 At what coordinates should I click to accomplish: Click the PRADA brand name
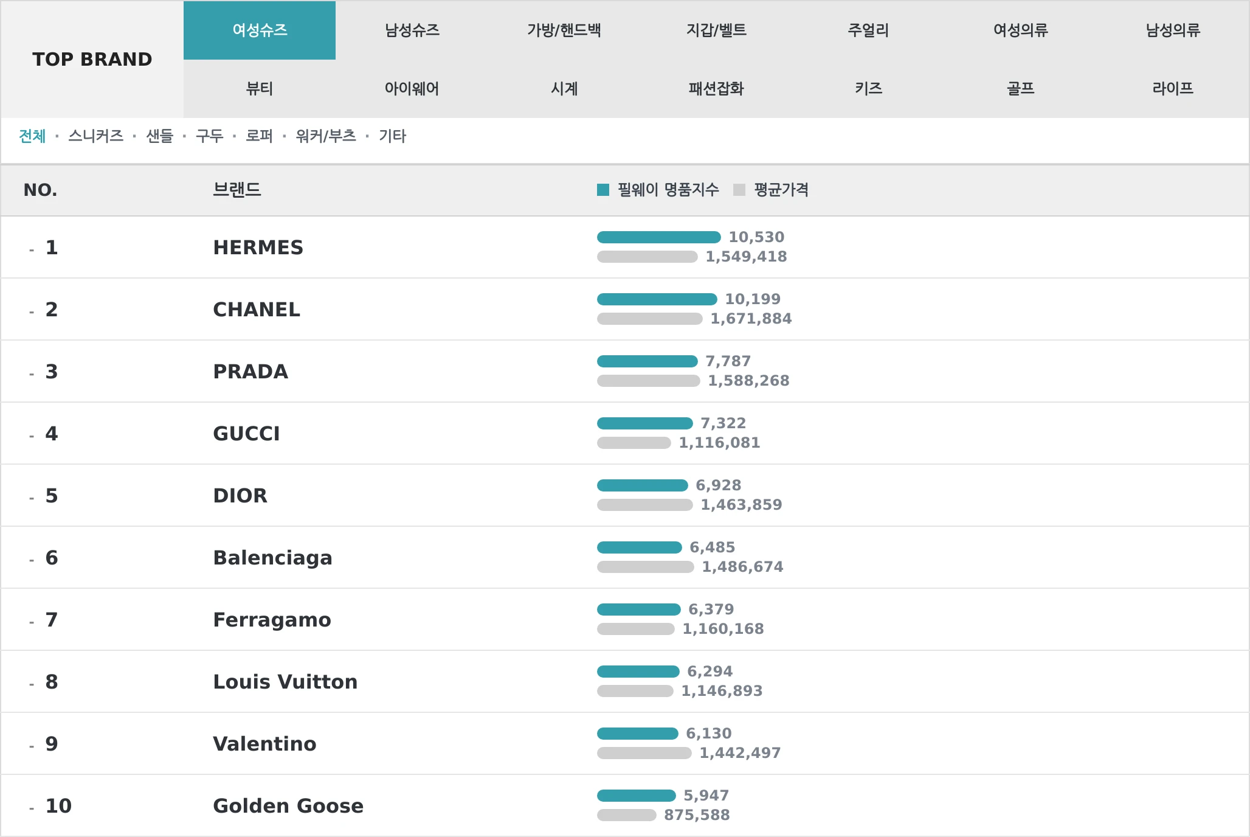point(250,372)
